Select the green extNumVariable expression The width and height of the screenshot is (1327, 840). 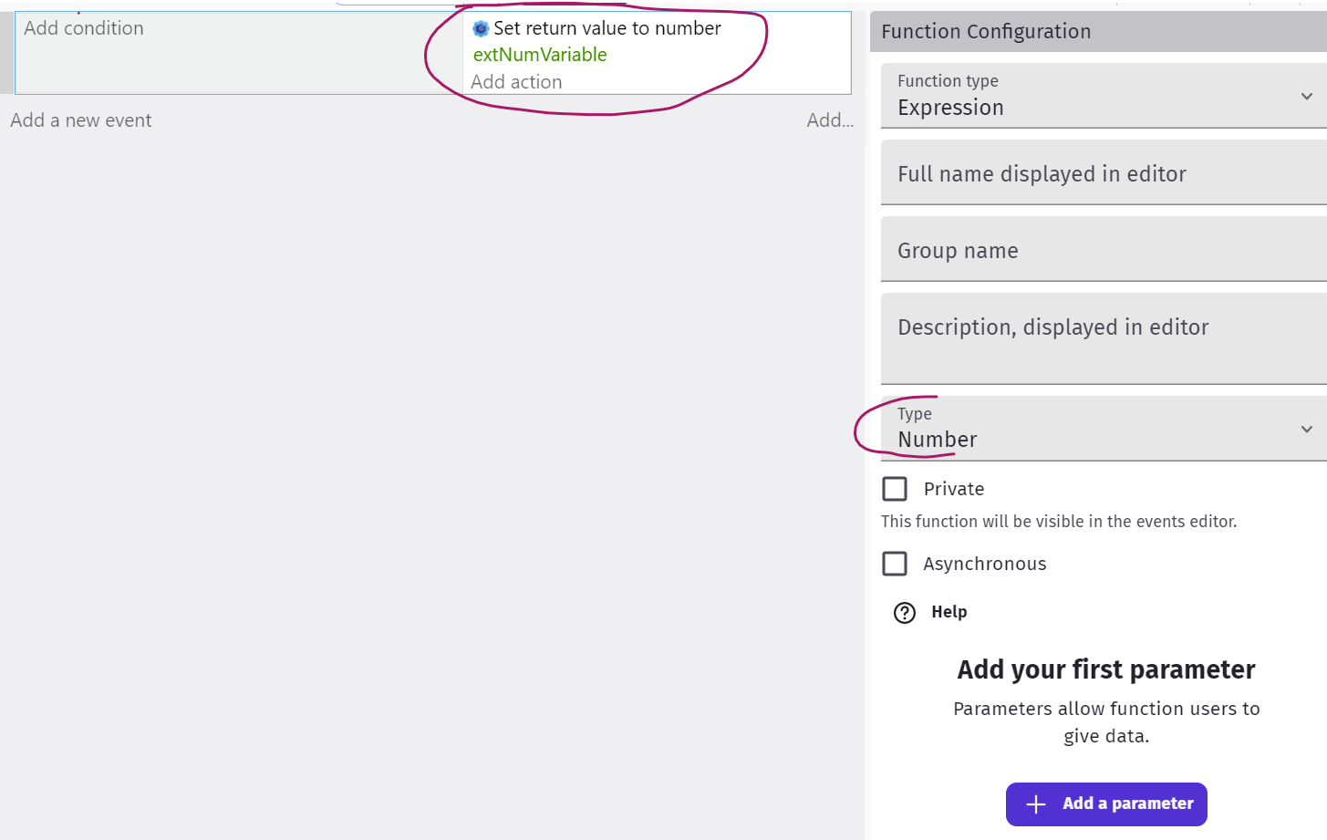539,55
